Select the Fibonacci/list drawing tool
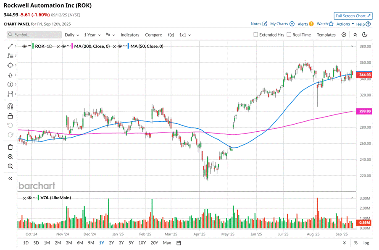The image size is (379, 250). point(10,56)
